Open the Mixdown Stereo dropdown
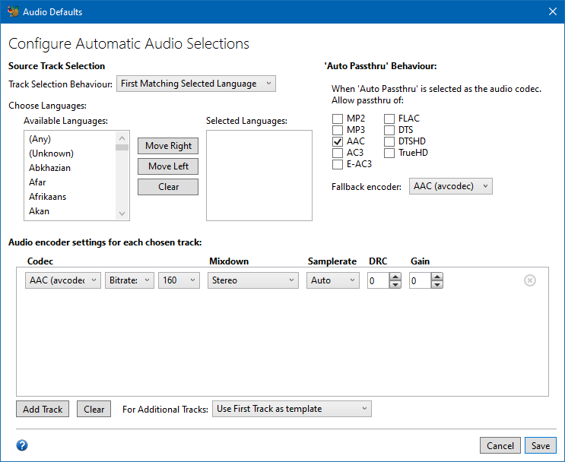This screenshot has width=565, height=462. tap(253, 280)
